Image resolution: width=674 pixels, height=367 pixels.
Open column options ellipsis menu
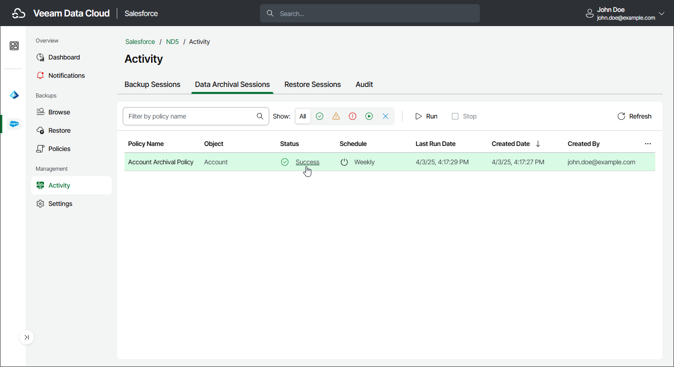[648, 144]
